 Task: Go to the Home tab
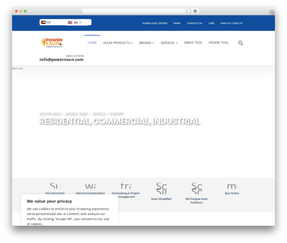point(92,43)
